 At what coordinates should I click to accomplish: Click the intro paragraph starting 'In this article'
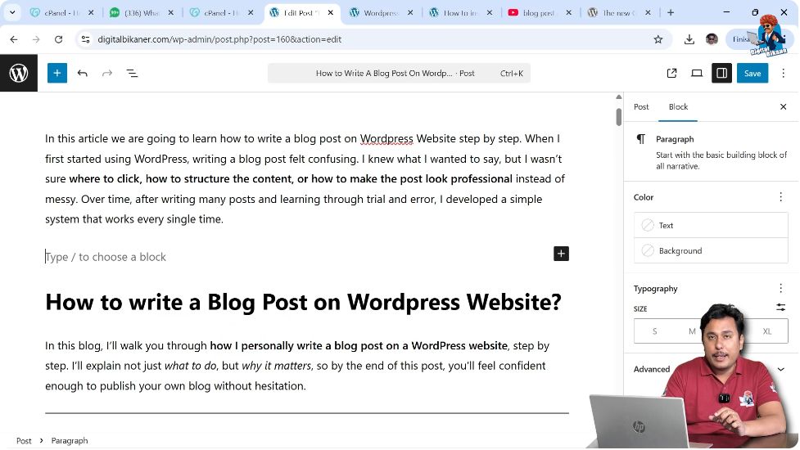(306, 179)
